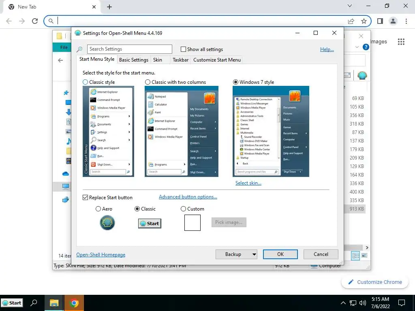The height and width of the screenshot is (311, 415).
Task: Collapse the File Explorer ribbon chevron
Action: point(357,47)
